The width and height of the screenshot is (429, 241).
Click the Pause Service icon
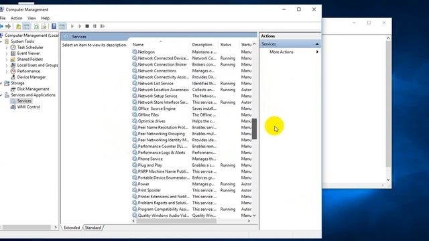(x=95, y=26)
